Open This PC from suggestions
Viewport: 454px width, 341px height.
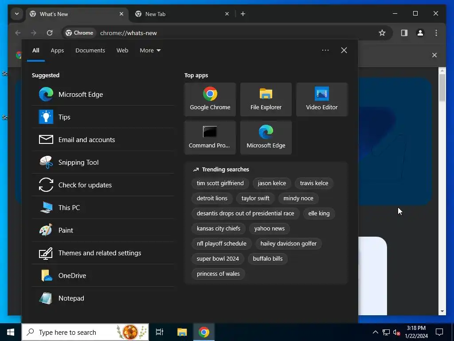point(103,207)
